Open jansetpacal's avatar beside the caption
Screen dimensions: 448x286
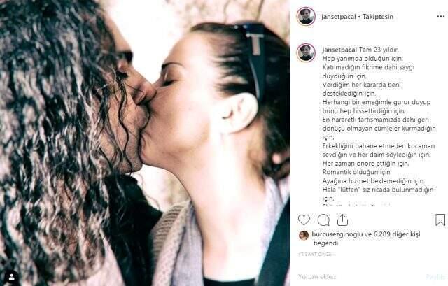(x=306, y=53)
